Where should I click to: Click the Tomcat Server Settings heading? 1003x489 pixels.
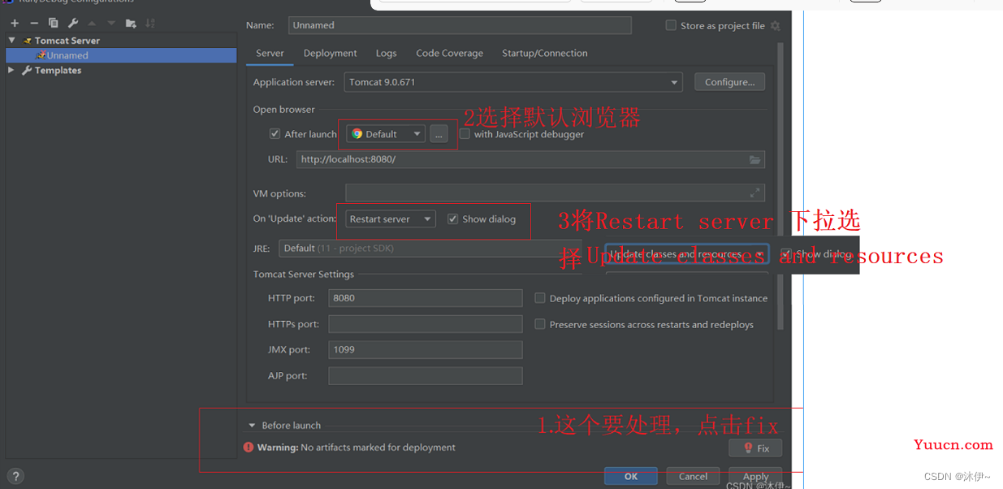(304, 275)
